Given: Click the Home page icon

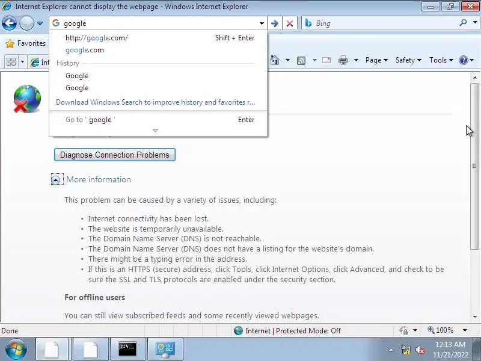Looking at the screenshot, I should [x=275, y=60].
